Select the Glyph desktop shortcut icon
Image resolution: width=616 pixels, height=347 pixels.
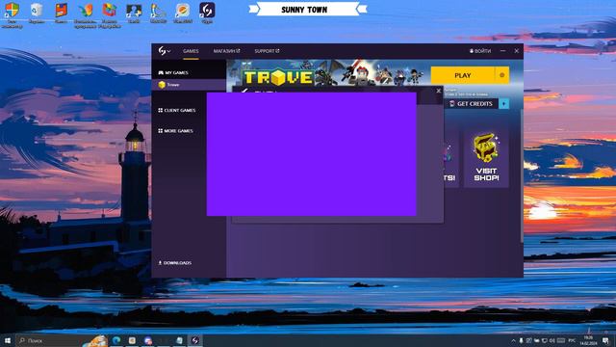(207, 13)
